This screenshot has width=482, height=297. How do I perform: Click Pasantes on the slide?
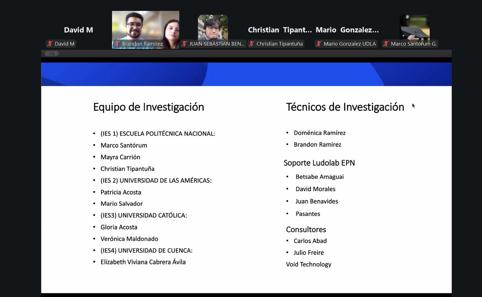click(x=308, y=214)
